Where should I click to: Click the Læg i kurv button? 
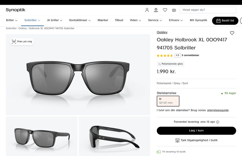click(196, 131)
